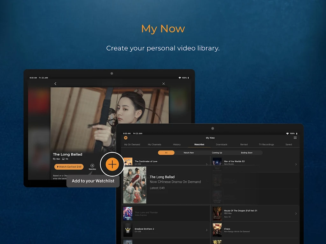The image size is (326, 244).
Task: Expand War of the Worlds S3 chevron
Action: point(296,164)
